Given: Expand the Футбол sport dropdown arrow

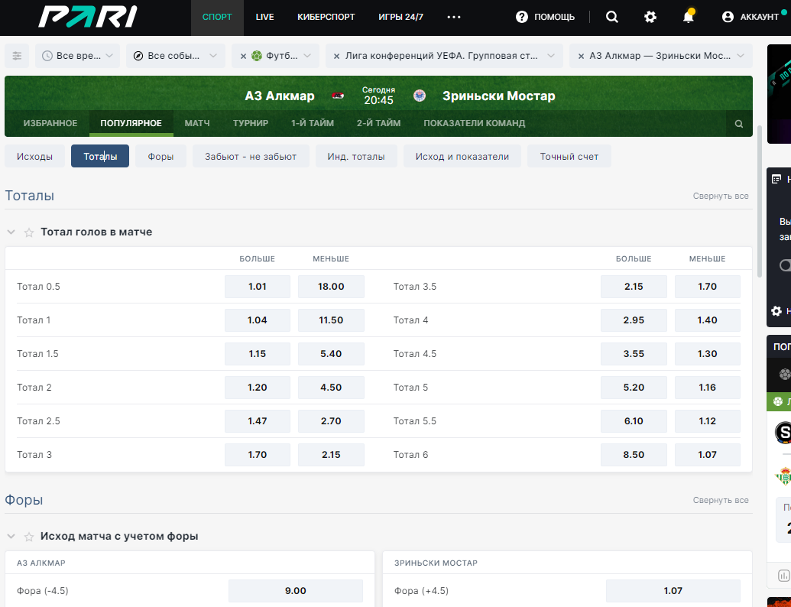Looking at the screenshot, I should (307, 56).
